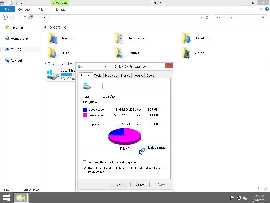Switch to the Tools tab
Viewport: 270px width, 203px height.
point(98,75)
